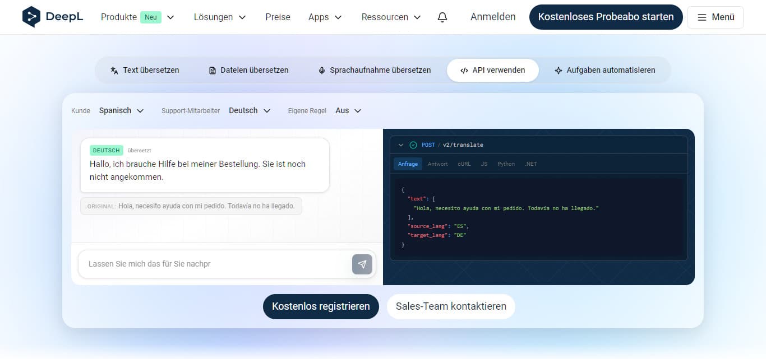
Task: Open the hamburger Menü icon
Action: (x=702, y=17)
